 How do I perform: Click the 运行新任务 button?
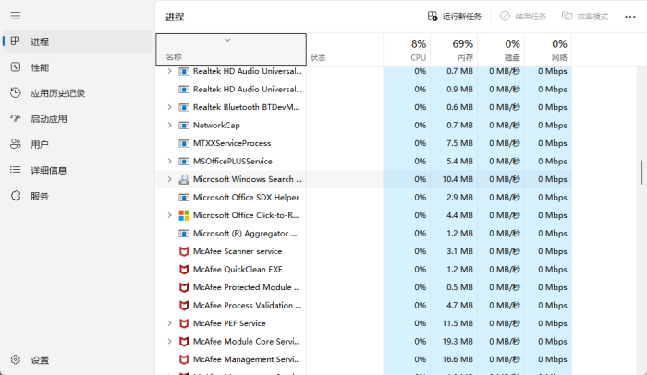click(x=455, y=17)
